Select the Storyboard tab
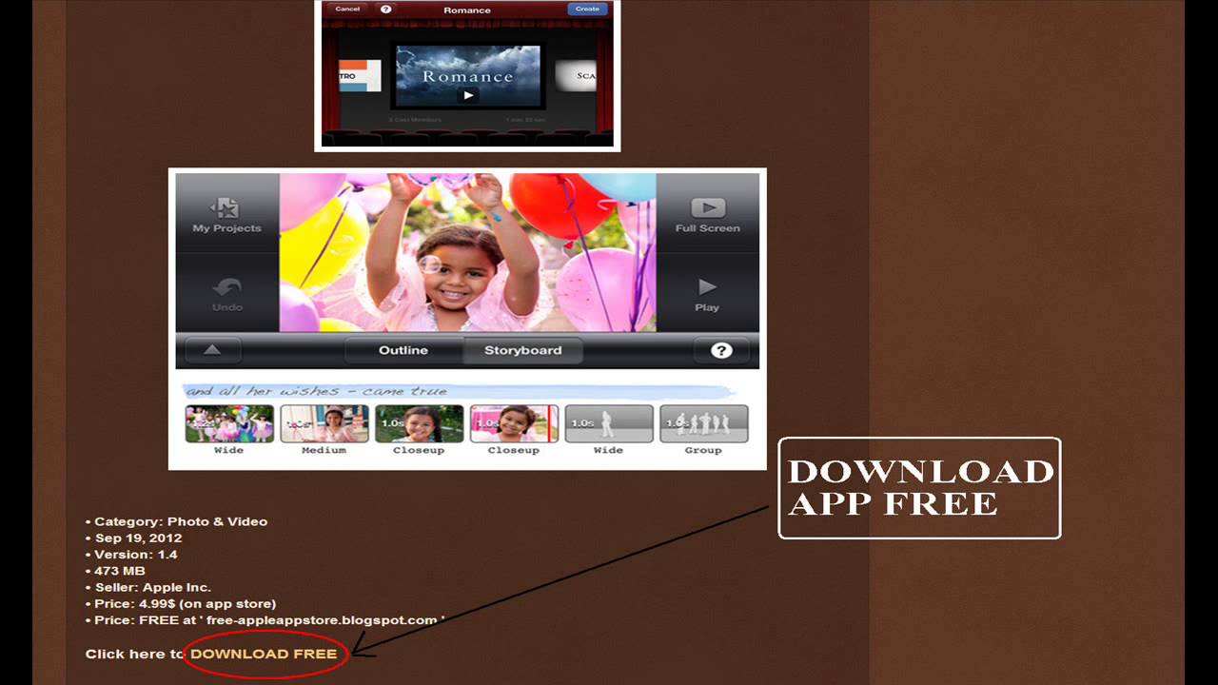This screenshot has width=1218, height=685. tap(522, 350)
